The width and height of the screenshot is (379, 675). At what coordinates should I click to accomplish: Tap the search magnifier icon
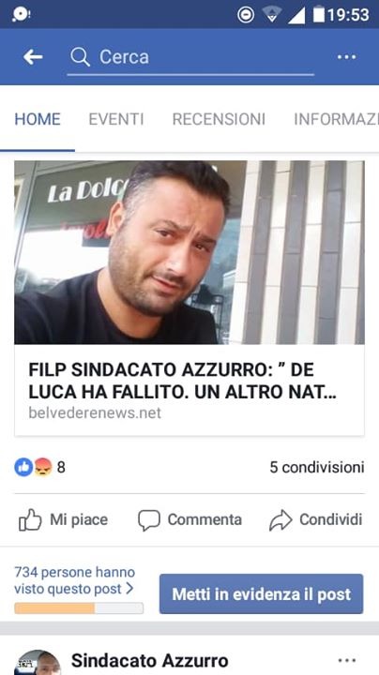80,57
